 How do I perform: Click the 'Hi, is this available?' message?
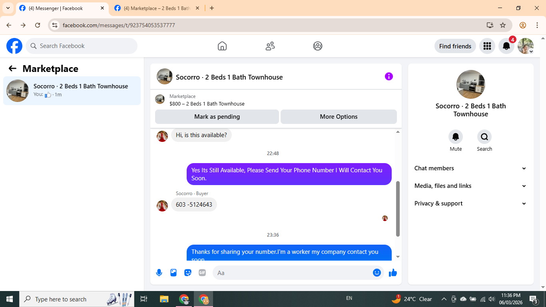[201, 135]
